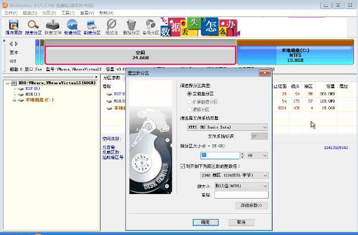This screenshot has width=358, height=235.
Task: Open the 文件系统标识 dropdown
Action: pyautogui.click(x=260, y=136)
